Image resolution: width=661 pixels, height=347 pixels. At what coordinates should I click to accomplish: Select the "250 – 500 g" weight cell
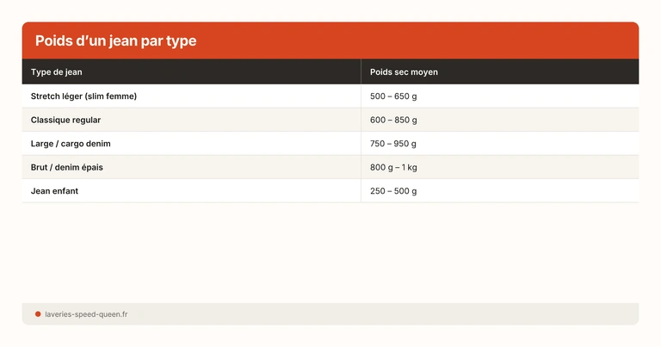tap(393, 191)
